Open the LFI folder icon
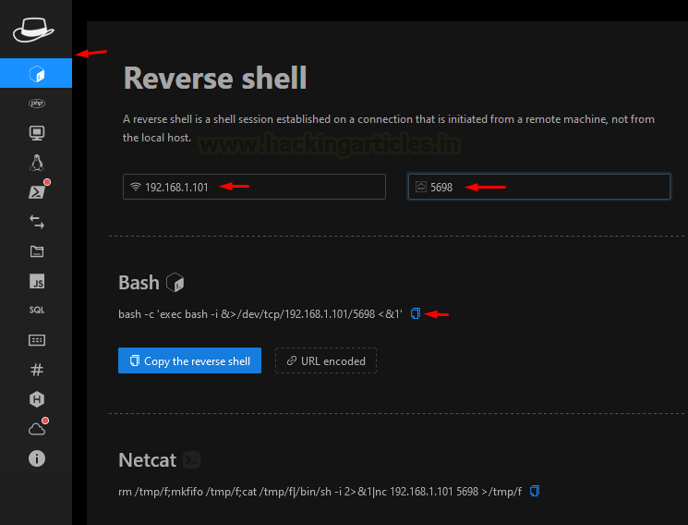Screen dimensions: 688x525 (37, 251)
